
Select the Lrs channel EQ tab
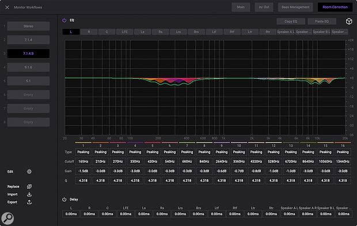pyautogui.click(x=178, y=32)
